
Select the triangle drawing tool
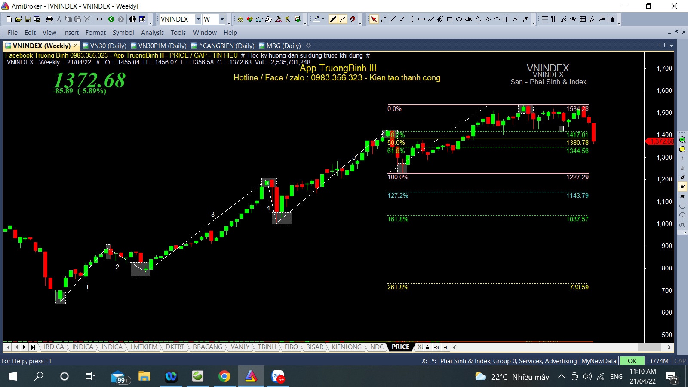478,19
